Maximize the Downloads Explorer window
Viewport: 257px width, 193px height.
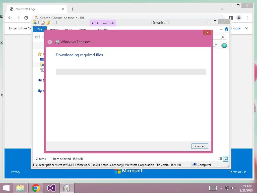pyautogui.click(x=215, y=22)
